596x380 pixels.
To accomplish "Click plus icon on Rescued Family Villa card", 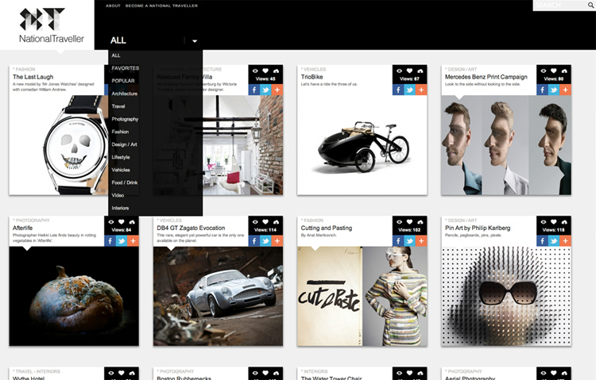I will pyautogui.click(x=277, y=90).
